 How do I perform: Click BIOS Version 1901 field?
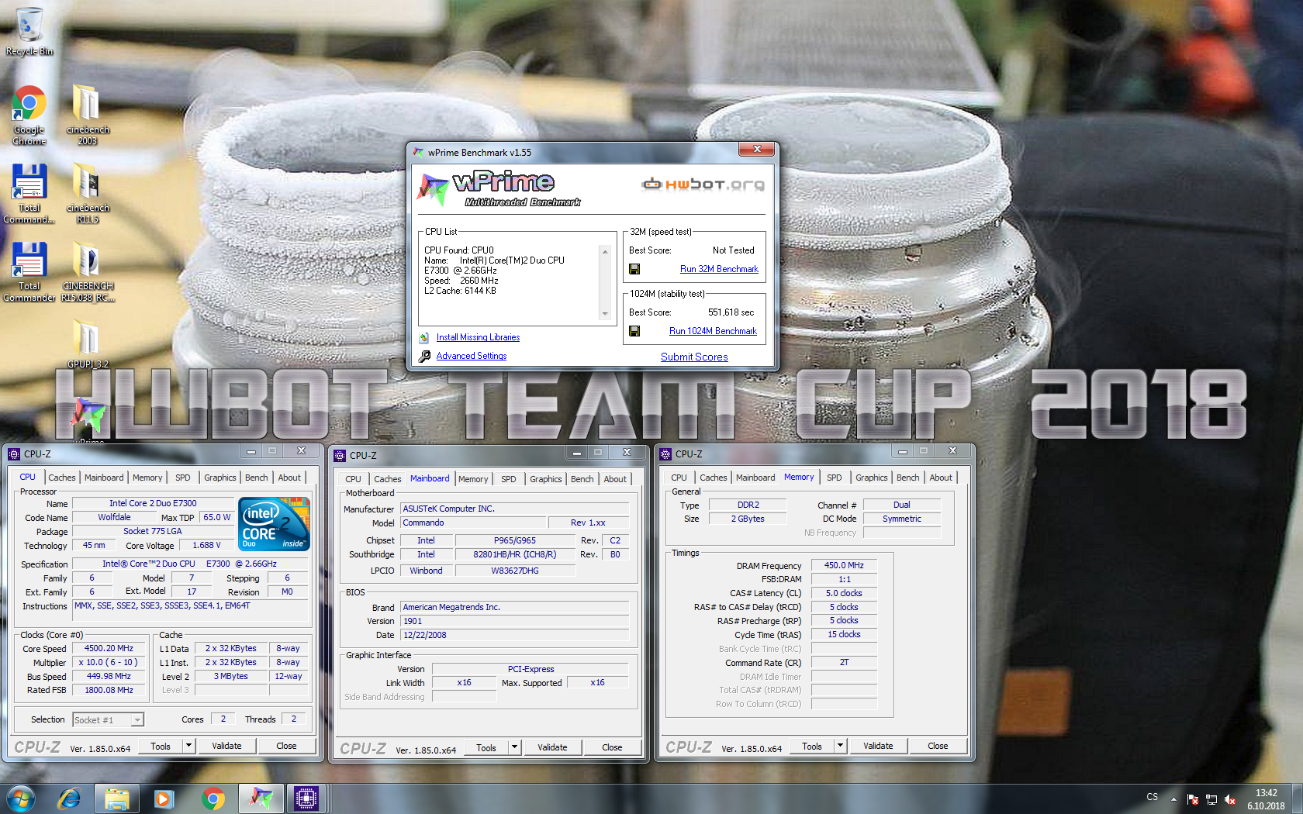(514, 621)
